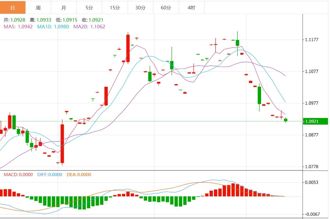Open the 月 monthly chart tab
Image resolution: width=330 pixels, height=219 pixels.
64,8
